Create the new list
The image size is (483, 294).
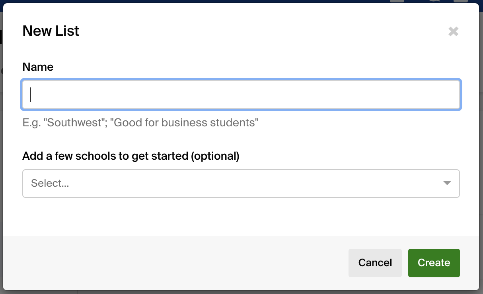[x=434, y=263]
